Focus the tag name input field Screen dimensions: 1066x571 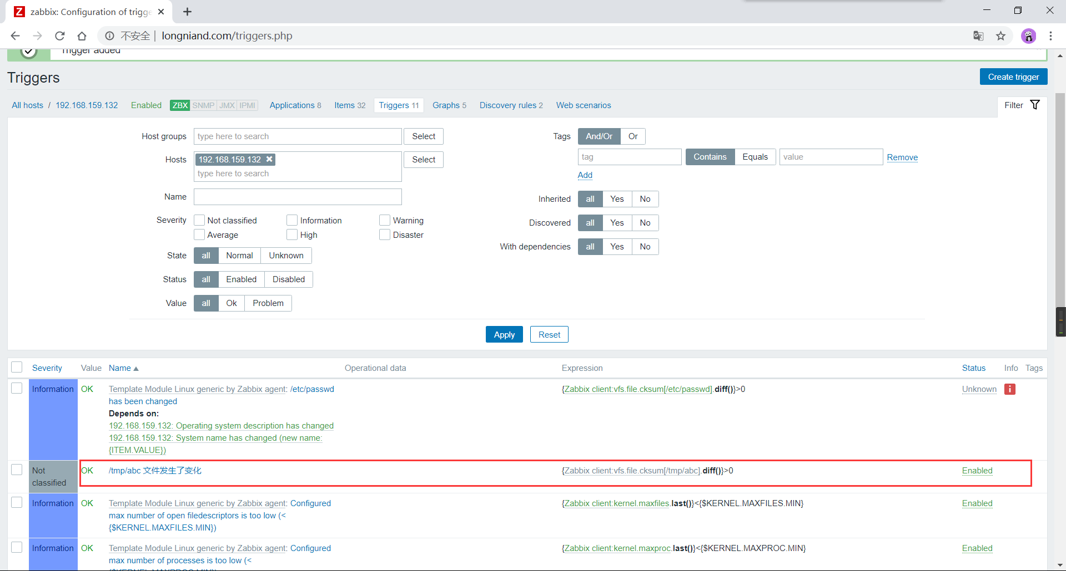(630, 157)
